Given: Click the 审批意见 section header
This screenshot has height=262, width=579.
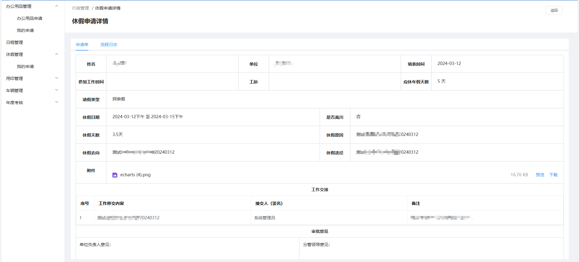Looking at the screenshot, I should pos(320,231).
